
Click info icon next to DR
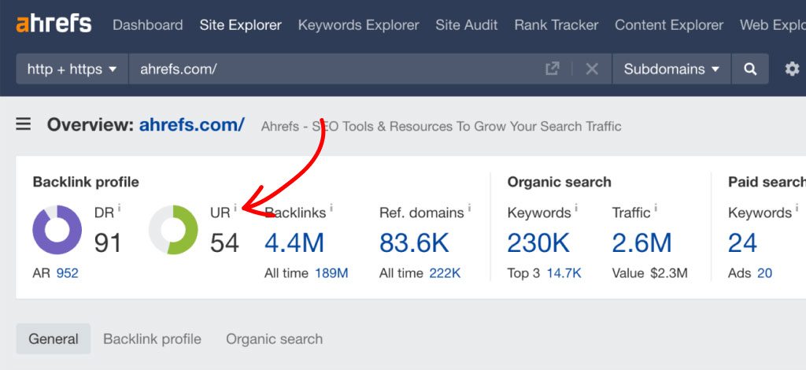[x=120, y=208]
